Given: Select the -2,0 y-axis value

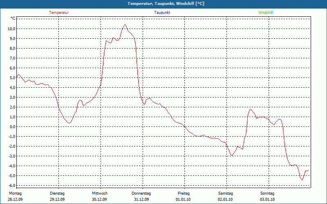Looking at the screenshot, I should point(12,146).
